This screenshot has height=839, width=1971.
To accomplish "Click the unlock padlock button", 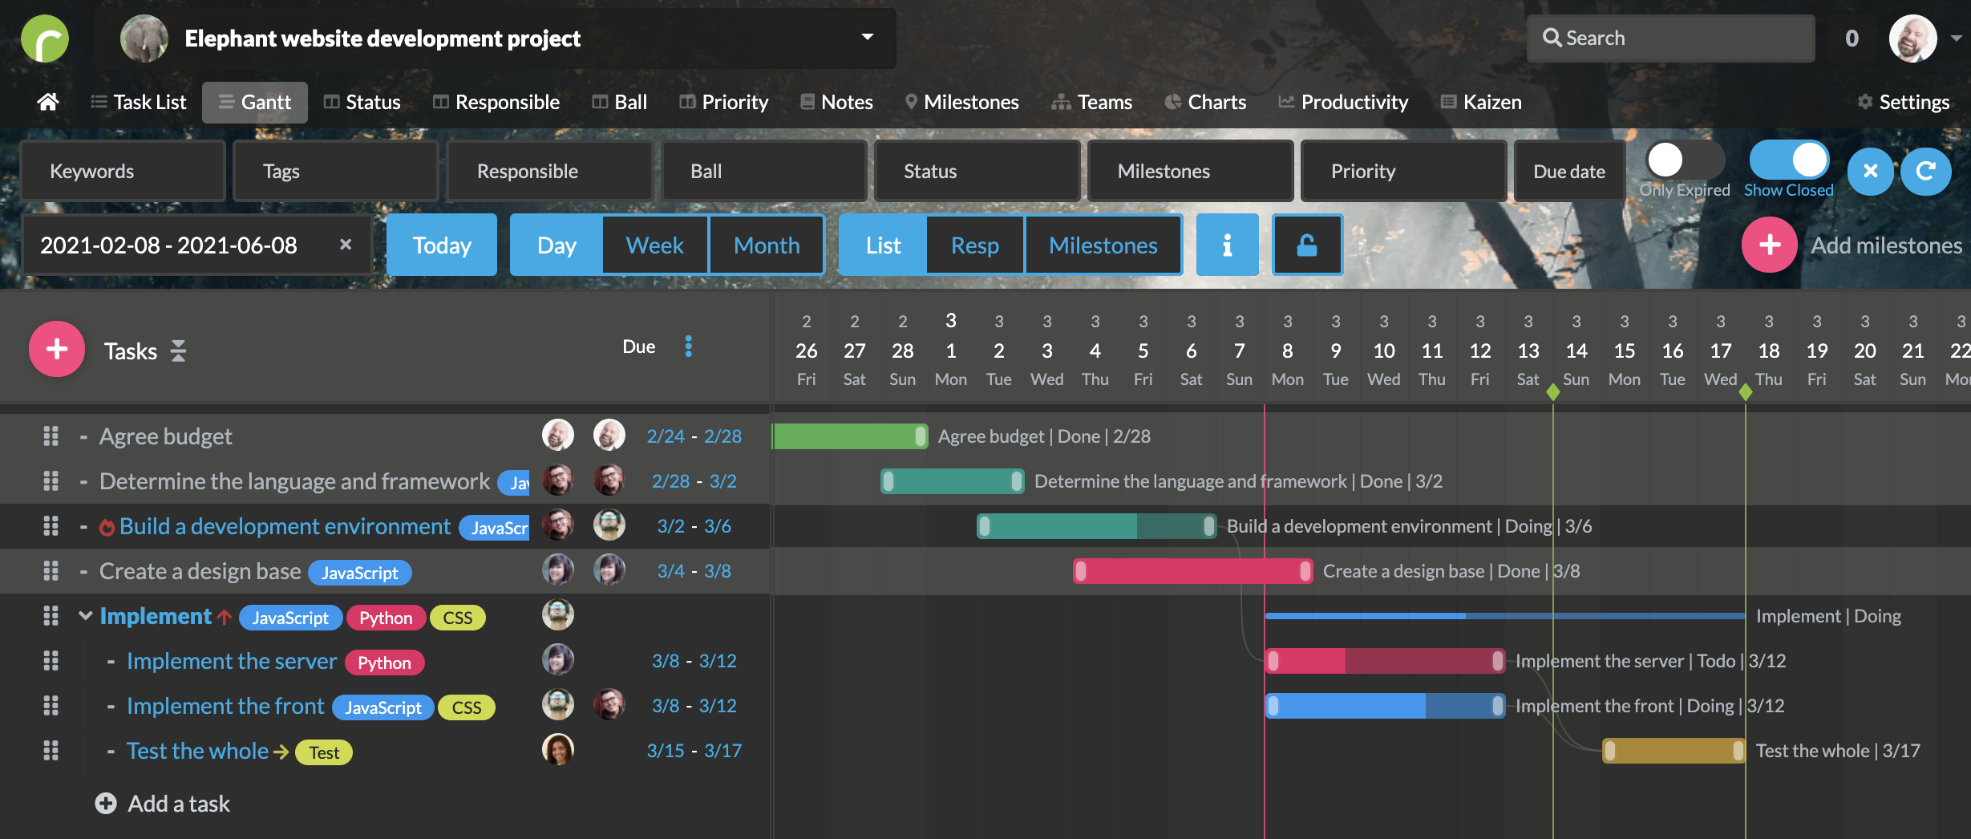I will click(x=1307, y=245).
